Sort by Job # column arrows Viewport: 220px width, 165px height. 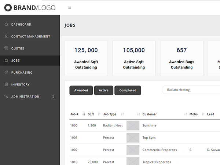coord(84,114)
